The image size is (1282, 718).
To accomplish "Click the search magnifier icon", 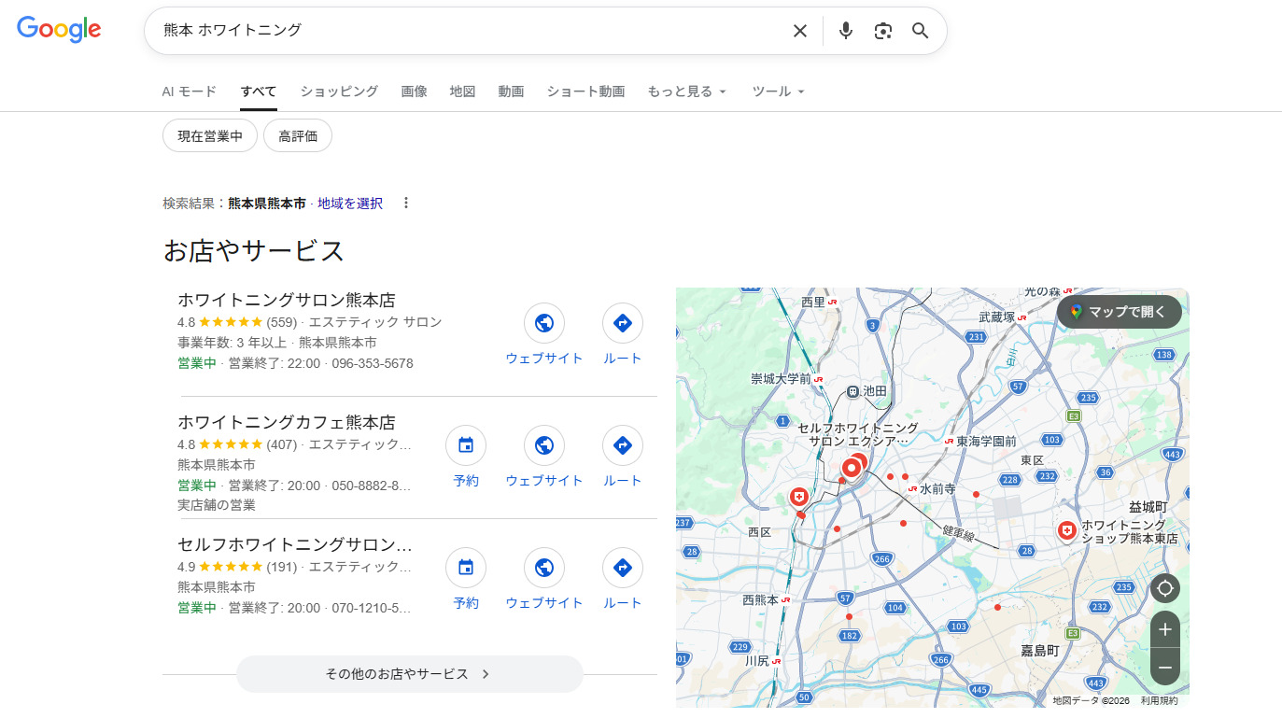I will pyautogui.click(x=920, y=31).
